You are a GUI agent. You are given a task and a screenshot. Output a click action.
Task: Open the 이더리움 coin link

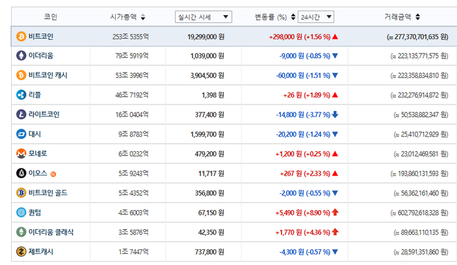point(40,55)
